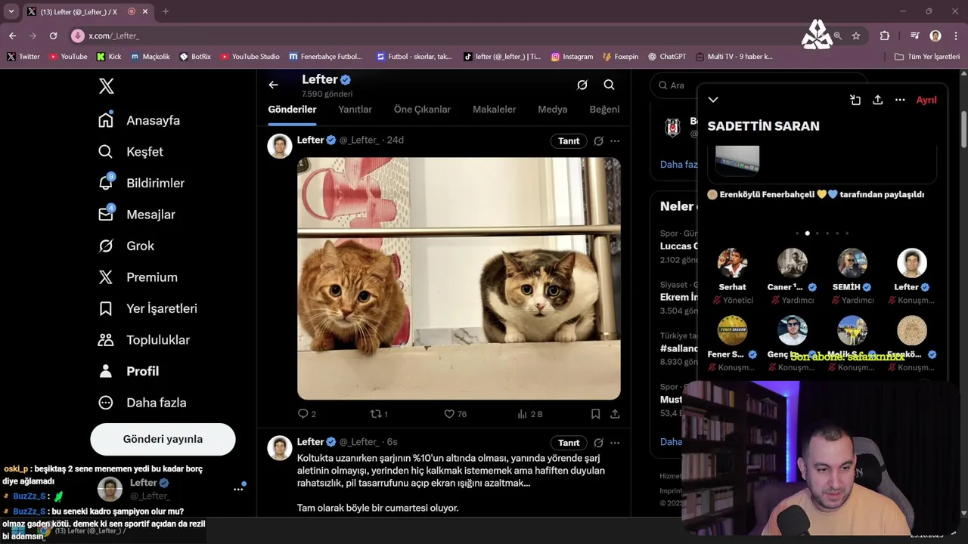Share the cat photo post
Image resolution: width=968 pixels, height=544 pixels.
[x=615, y=414]
